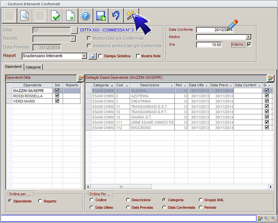Click the Reparto column header in employee grid
This screenshot has width=278, height=223.
[72, 85]
